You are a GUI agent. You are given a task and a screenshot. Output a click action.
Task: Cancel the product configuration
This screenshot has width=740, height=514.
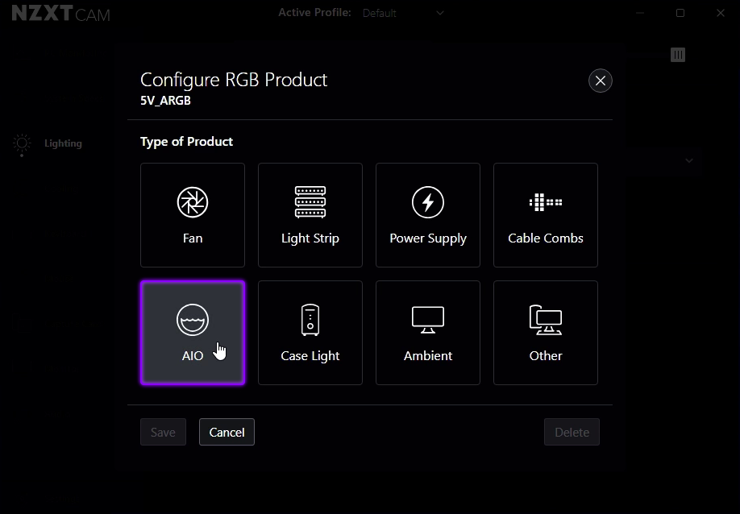click(227, 432)
